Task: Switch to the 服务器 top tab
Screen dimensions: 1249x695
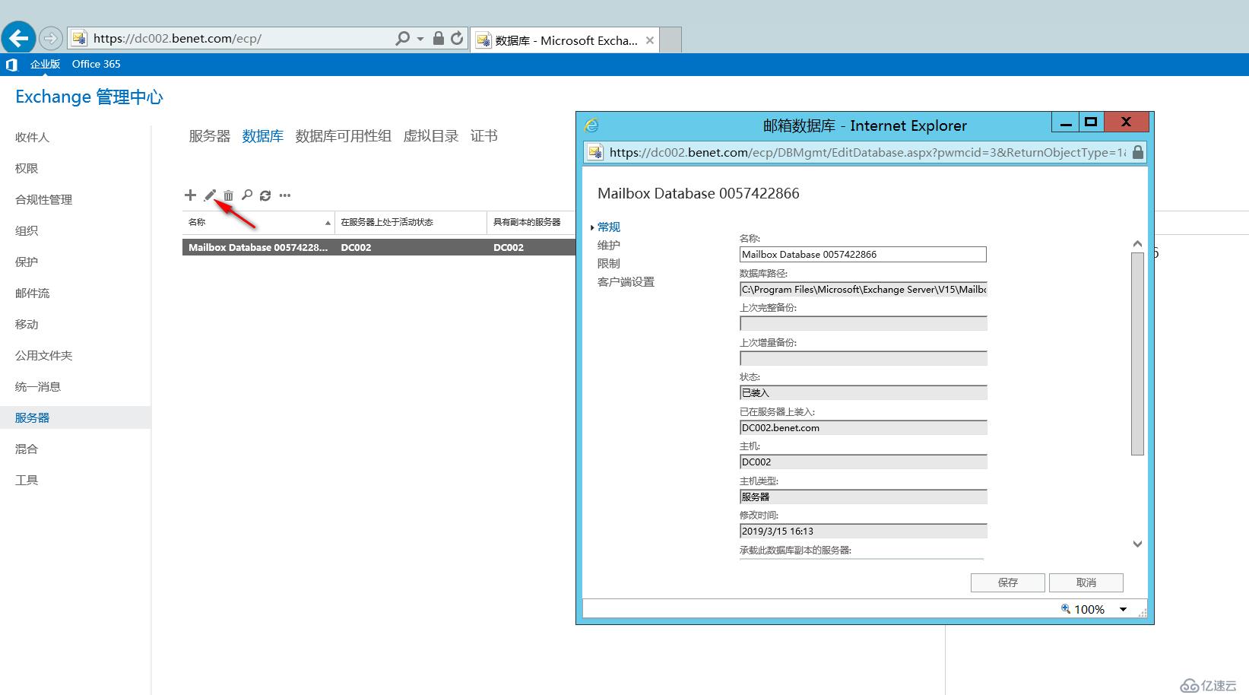Action: [x=209, y=136]
